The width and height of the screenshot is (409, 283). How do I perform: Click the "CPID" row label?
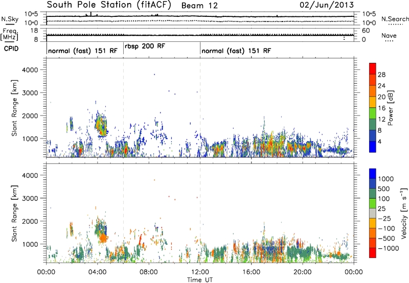[x=11, y=49]
